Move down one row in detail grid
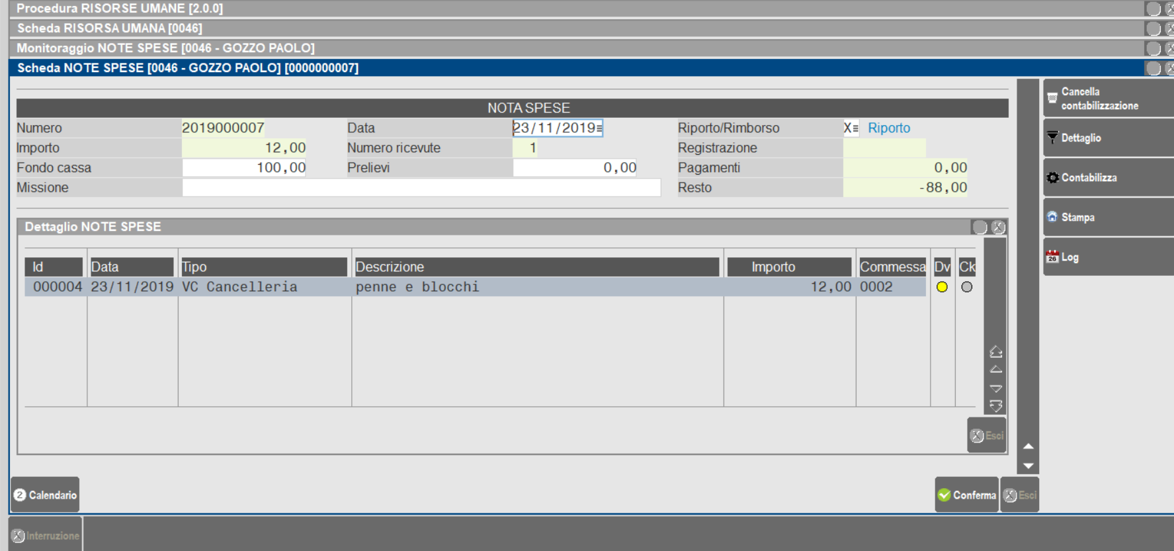 [995, 388]
